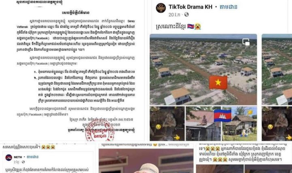Screen dimensions: 292x173
Task: Open the multi-photo album icon on the aerial image
Action: [246, 42]
